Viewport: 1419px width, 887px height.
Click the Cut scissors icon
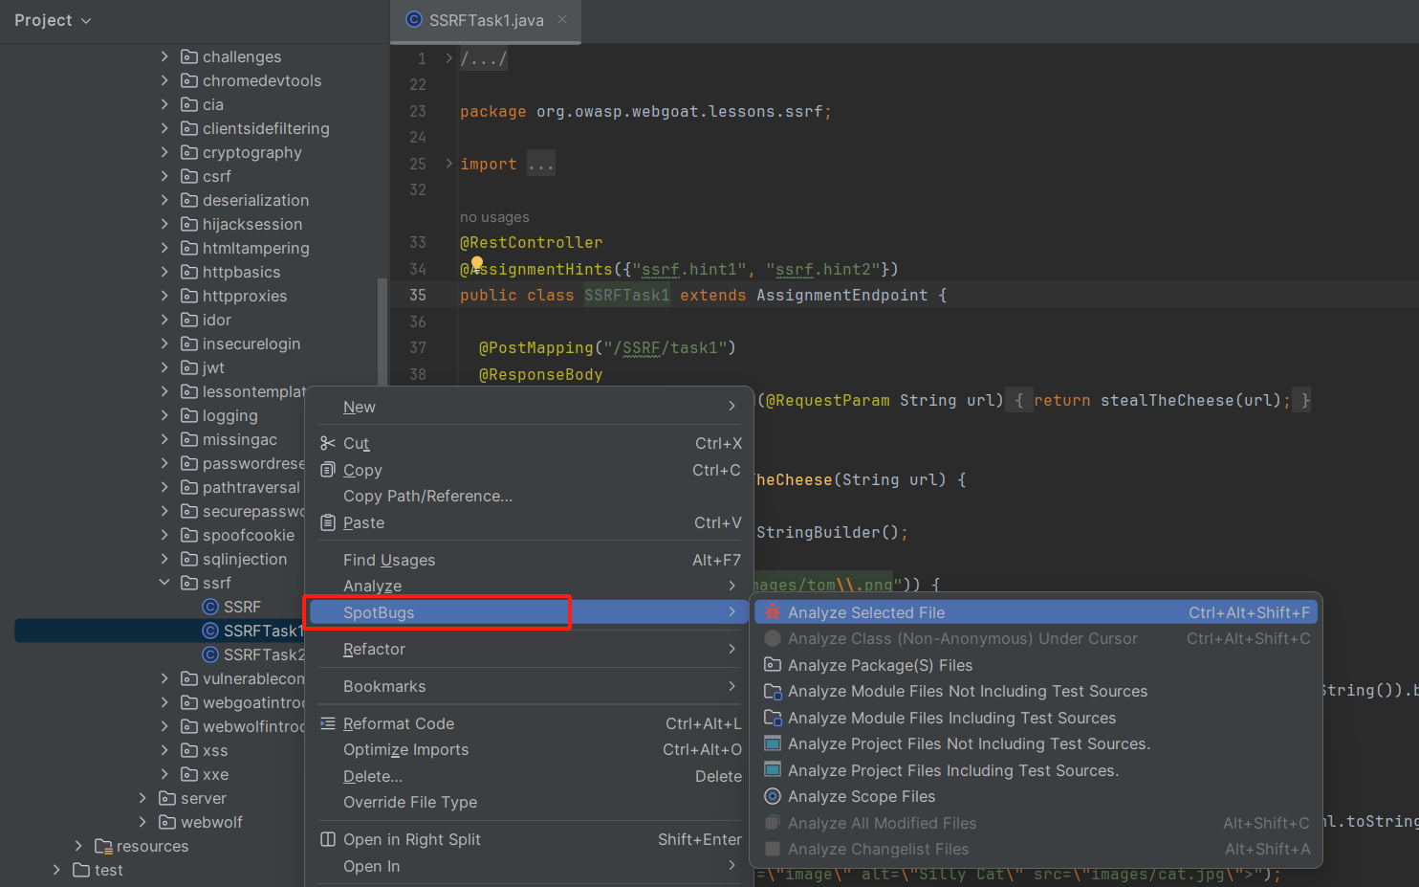coord(328,443)
